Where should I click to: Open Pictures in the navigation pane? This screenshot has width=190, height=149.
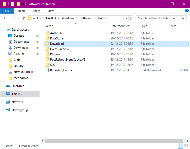pos(19,54)
